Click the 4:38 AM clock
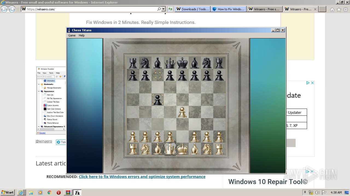The width and height of the screenshot is (350, 196). (336, 192)
